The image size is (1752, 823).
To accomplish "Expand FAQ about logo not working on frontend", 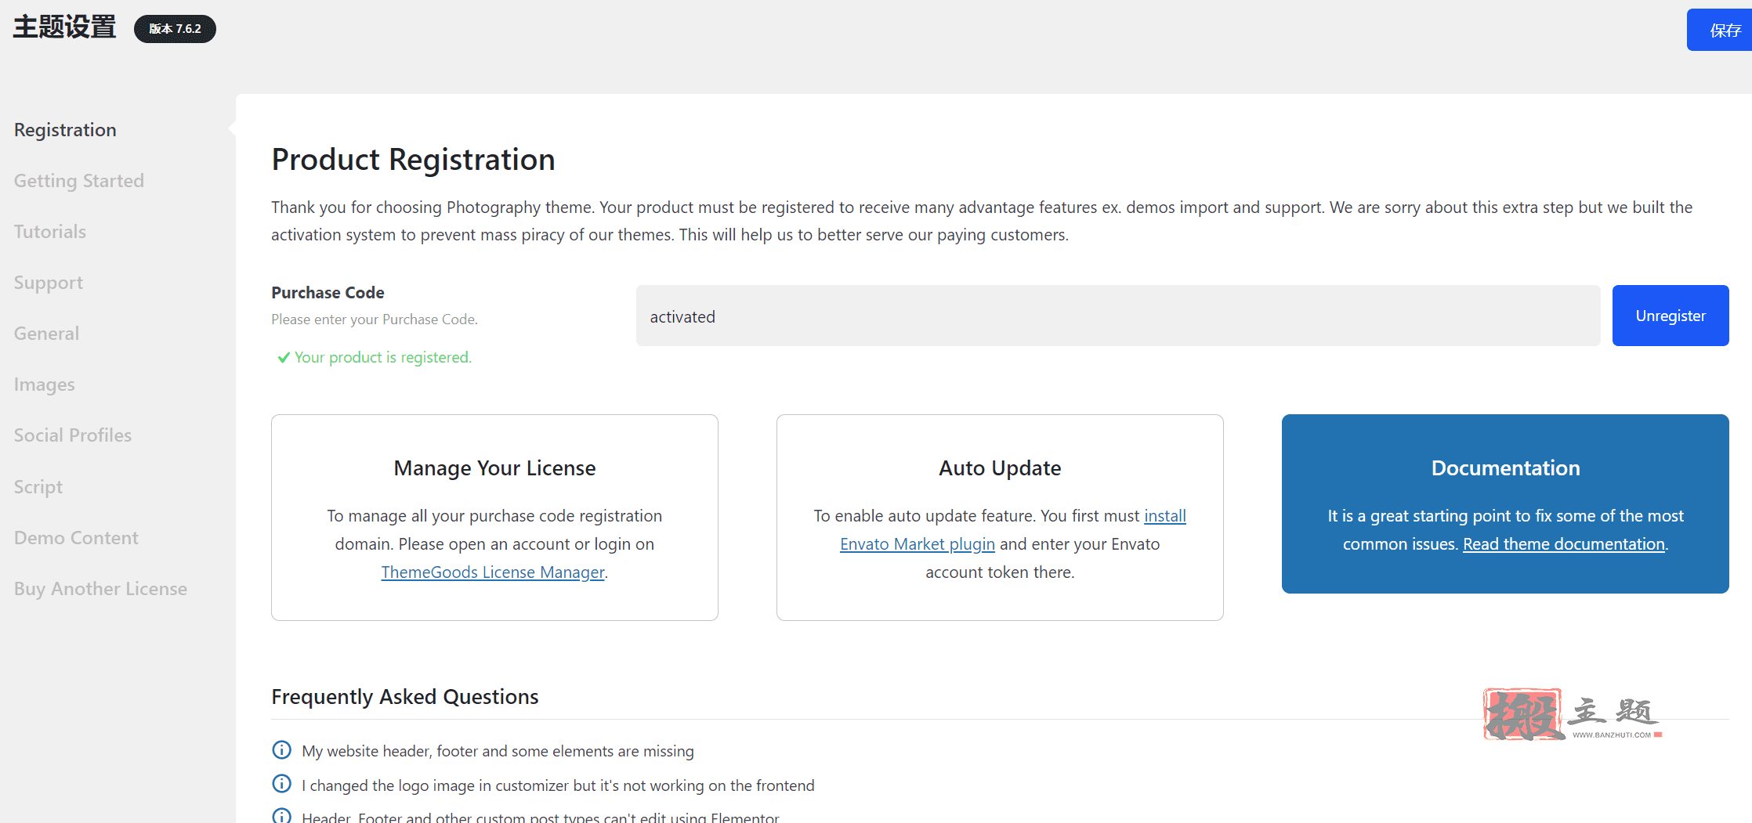I will [x=558, y=785].
